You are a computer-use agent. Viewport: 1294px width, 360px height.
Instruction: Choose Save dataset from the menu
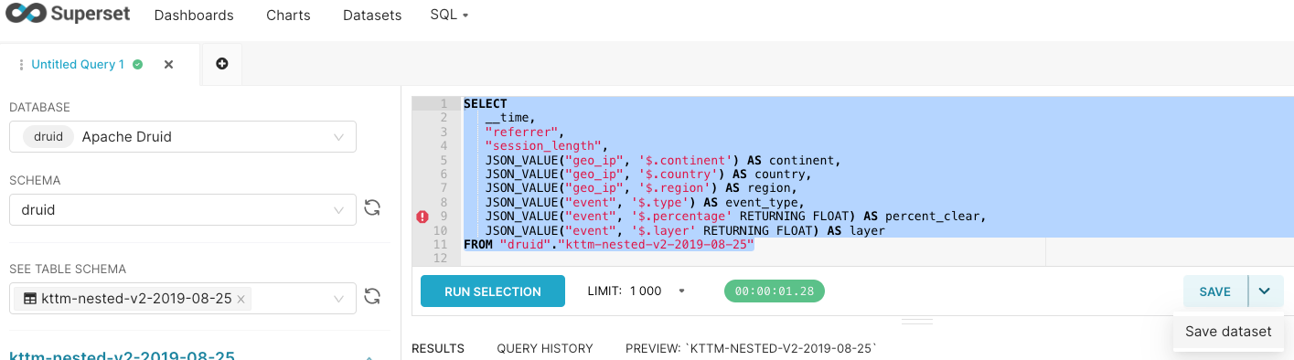click(1228, 332)
